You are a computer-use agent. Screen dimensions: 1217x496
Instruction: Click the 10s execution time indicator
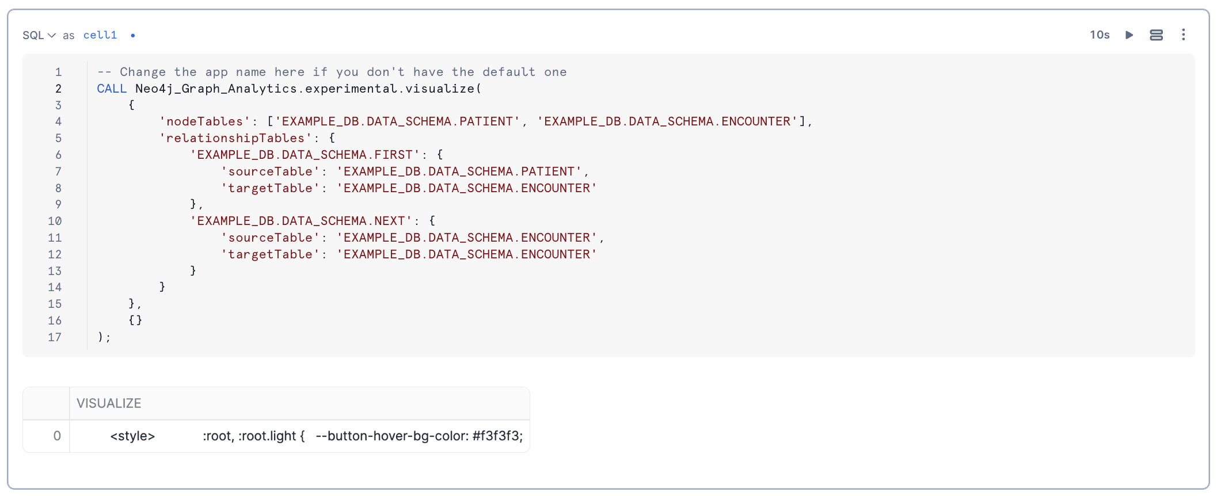click(1100, 35)
